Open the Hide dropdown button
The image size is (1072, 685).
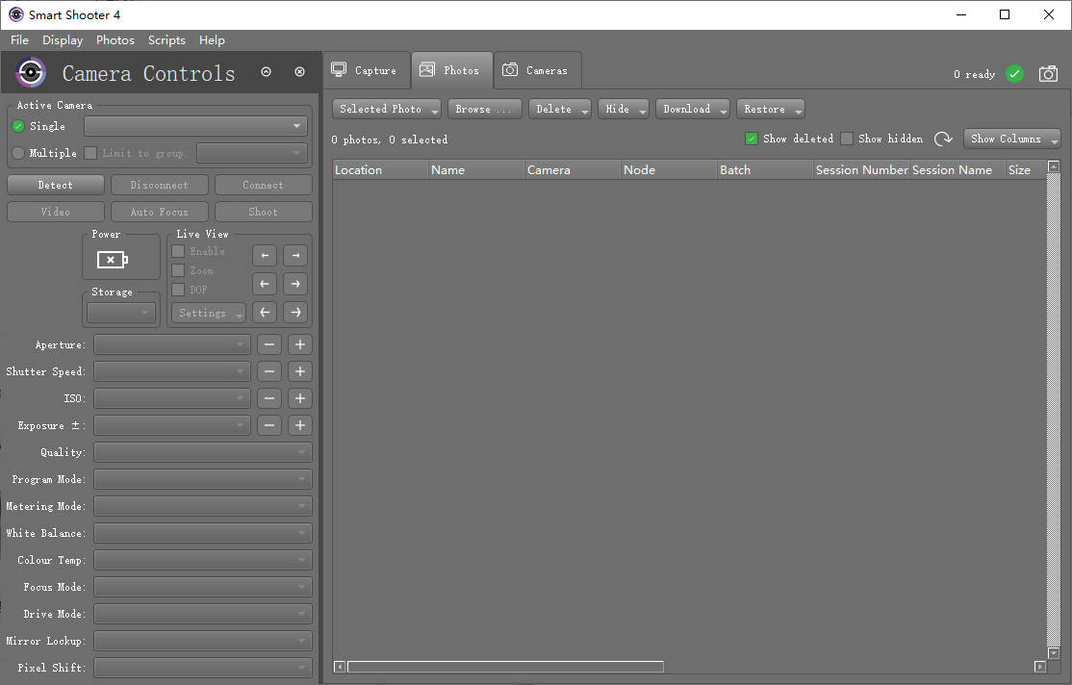624,109
